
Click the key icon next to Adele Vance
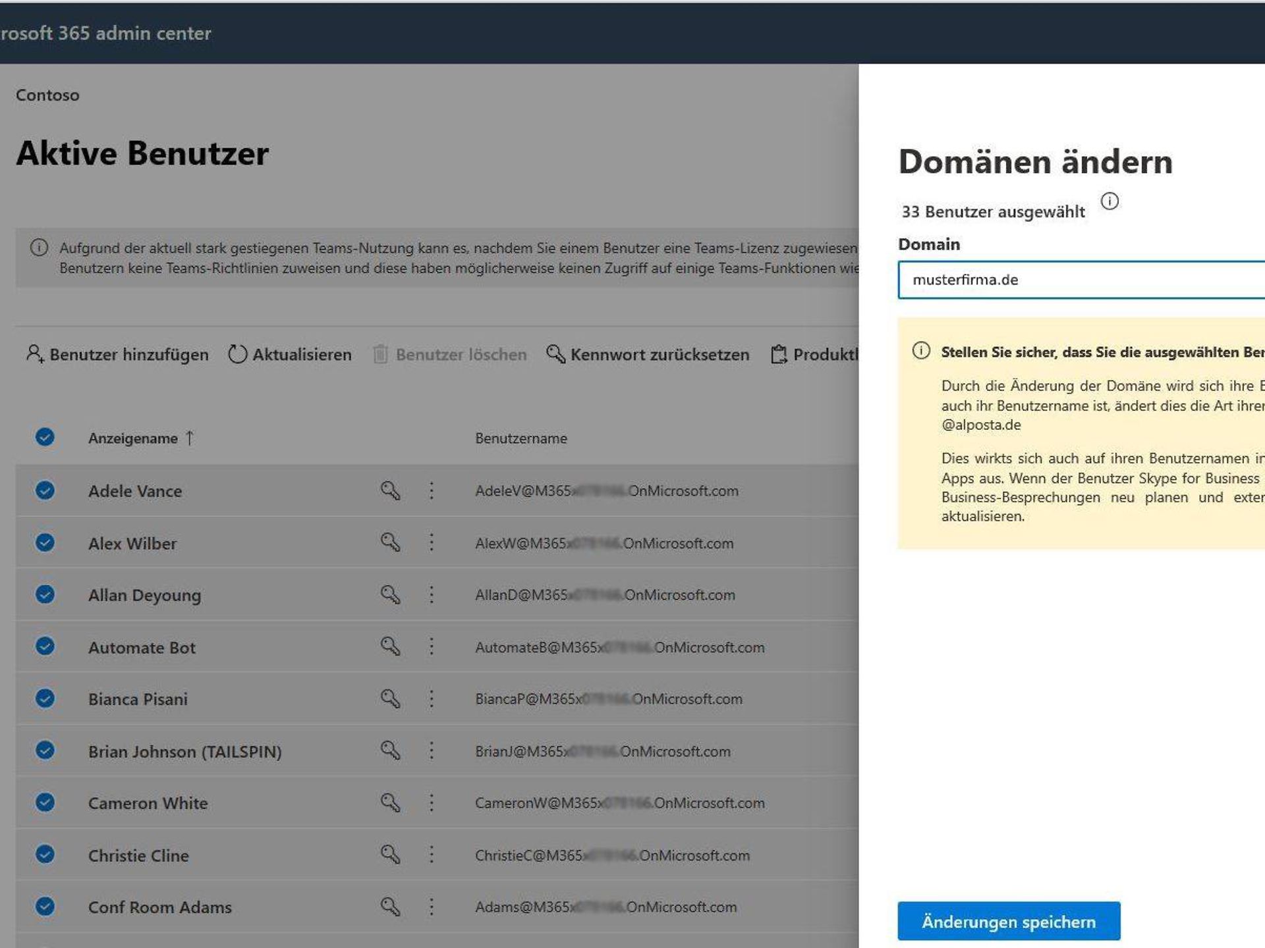click(389, 491)
